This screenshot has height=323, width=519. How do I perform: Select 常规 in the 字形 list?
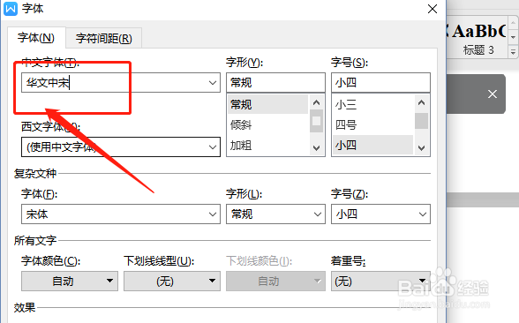coord(268,104)
